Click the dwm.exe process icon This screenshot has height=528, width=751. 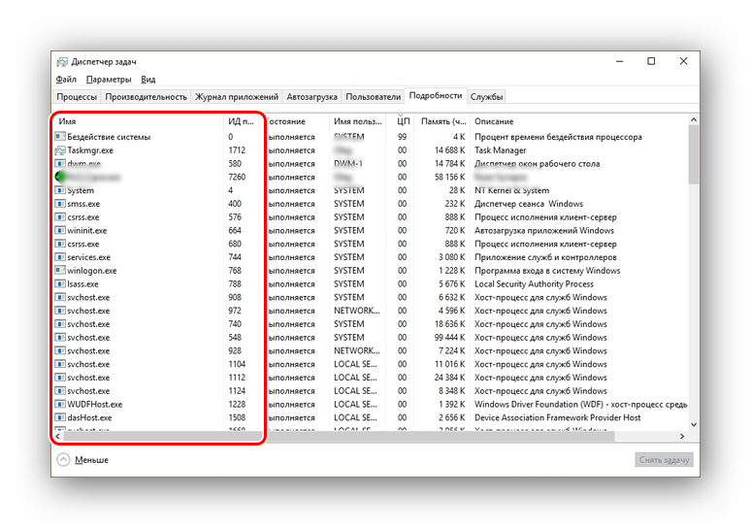(x=60, y=163)
